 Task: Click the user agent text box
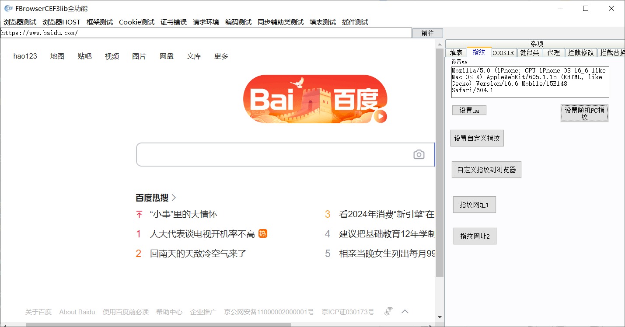[x=530, y=82]
